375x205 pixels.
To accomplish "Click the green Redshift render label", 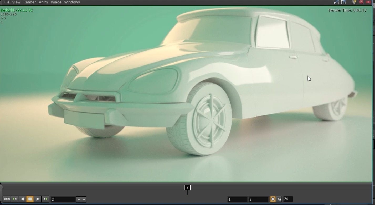I will tap(17, 10).
